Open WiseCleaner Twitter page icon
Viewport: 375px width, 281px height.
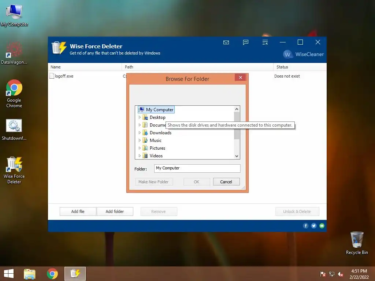tap(314, 225)
